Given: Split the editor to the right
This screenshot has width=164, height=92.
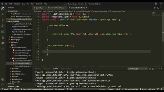Looking at the screenshot, I should tap(158, 8).
